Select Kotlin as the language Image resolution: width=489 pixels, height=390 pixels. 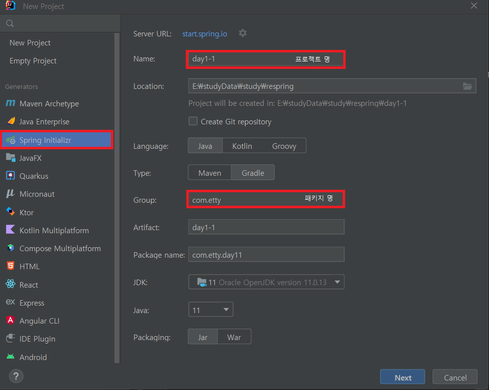pos(242,146)
